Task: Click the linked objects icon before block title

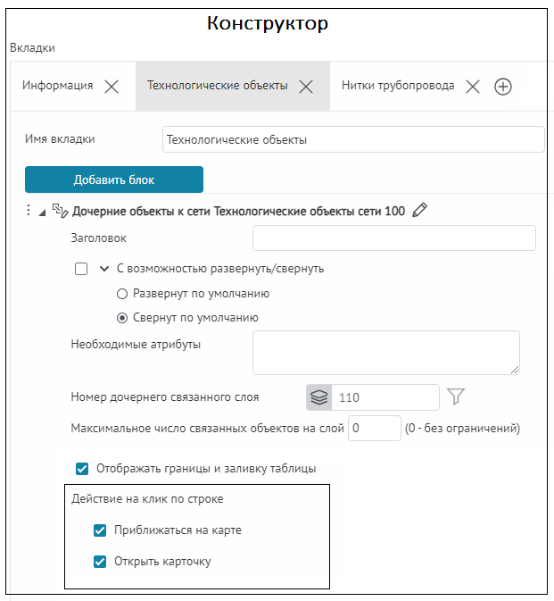Action: [x=61, y=211]
